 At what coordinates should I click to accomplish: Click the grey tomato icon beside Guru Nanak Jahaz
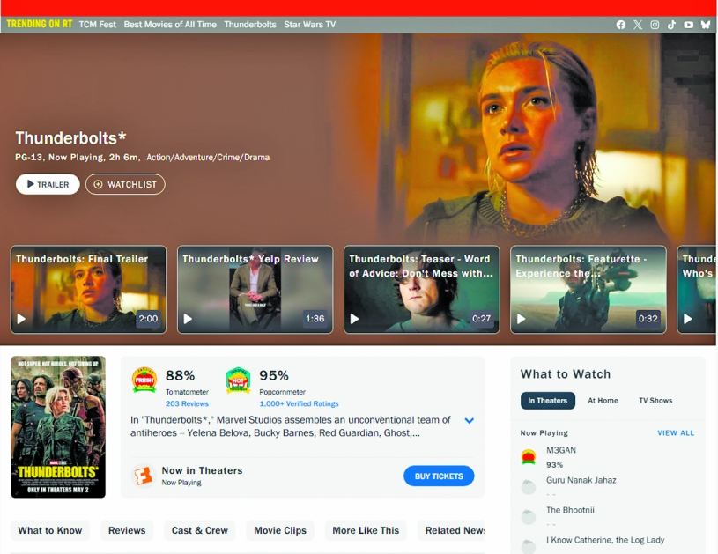click(529, 486)
